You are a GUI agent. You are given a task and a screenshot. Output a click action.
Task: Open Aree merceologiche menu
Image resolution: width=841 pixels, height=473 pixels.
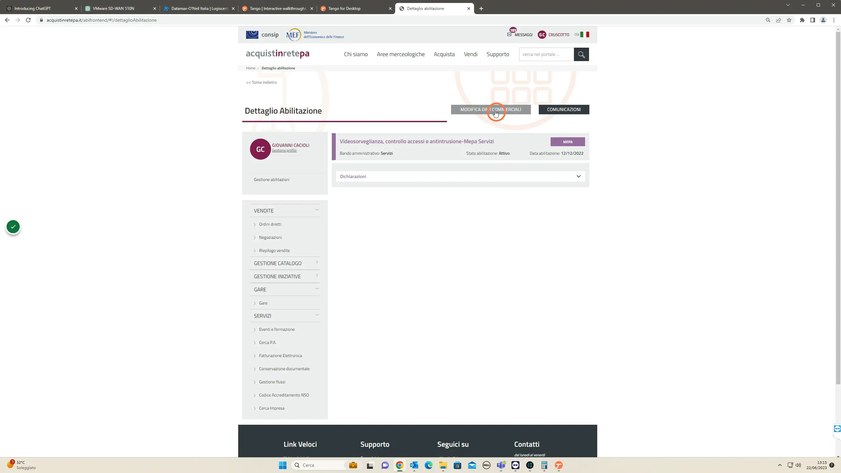tap(400, 54)
